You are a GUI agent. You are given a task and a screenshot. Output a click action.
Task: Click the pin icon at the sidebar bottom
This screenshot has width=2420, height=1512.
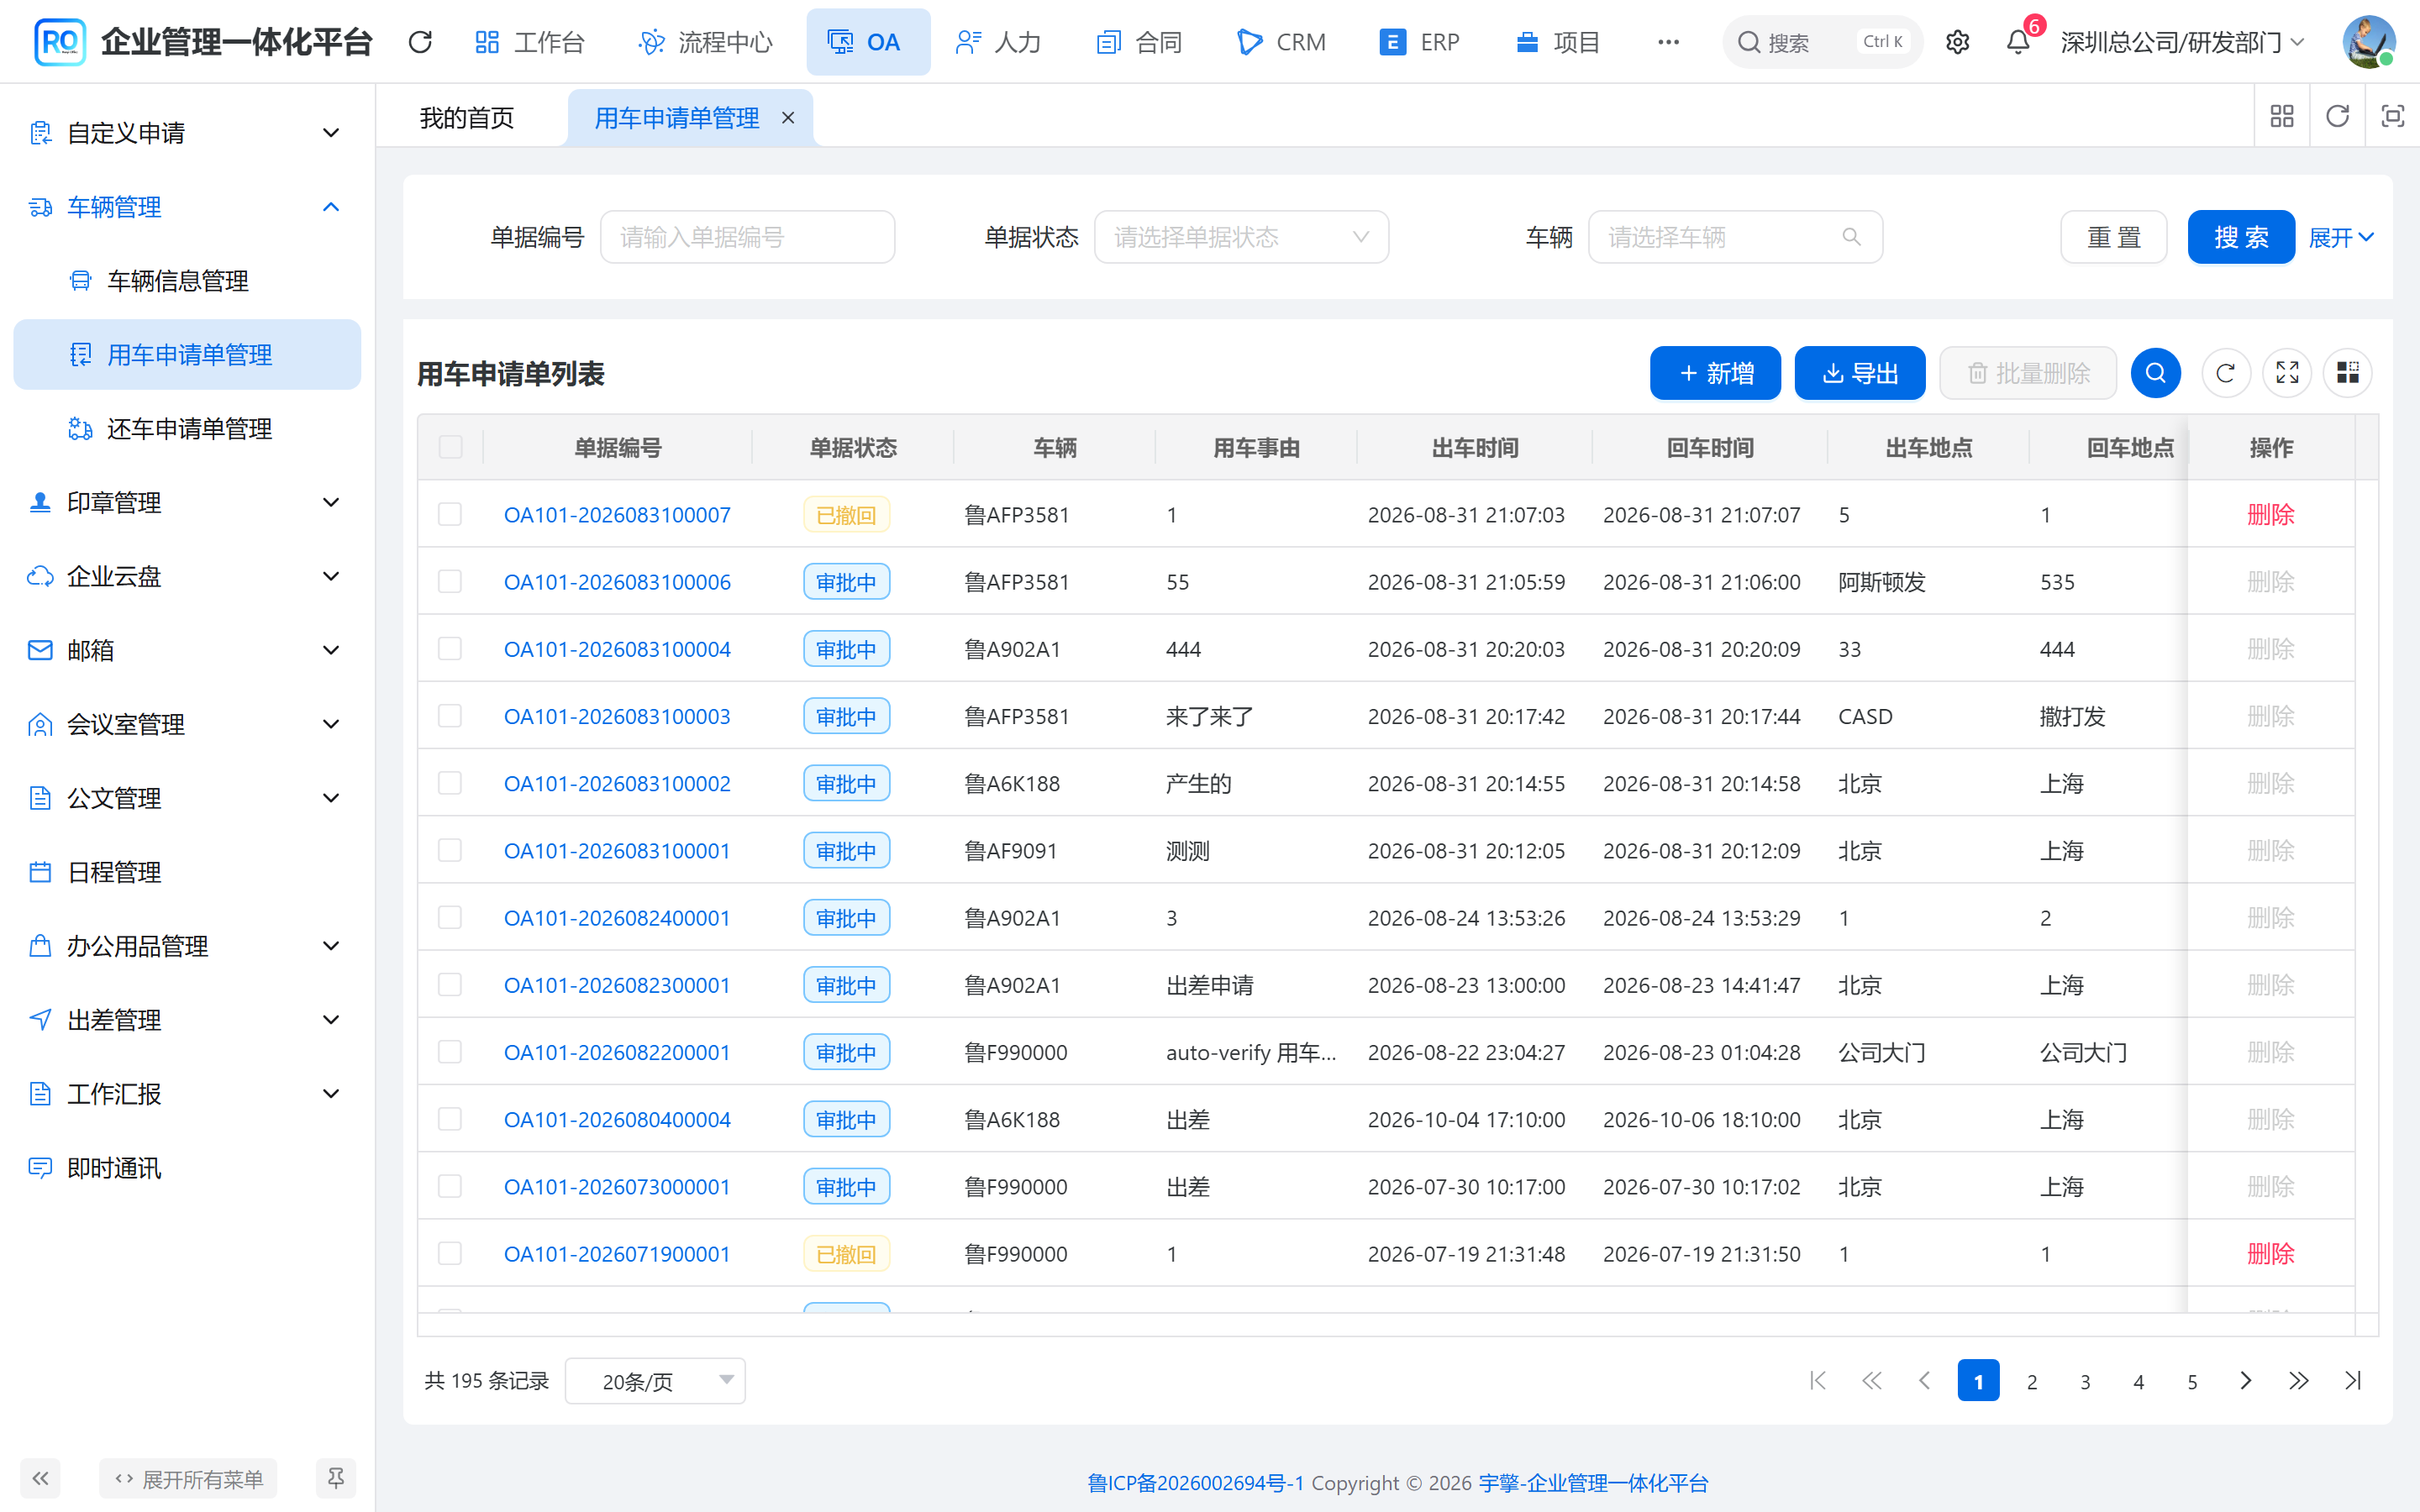point(336,1478)
